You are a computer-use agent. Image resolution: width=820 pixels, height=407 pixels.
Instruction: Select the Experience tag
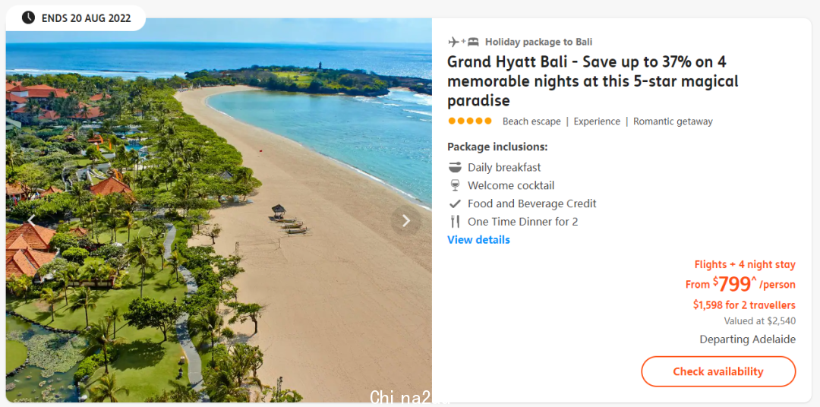pyautogui.click(x=597, y=121)
